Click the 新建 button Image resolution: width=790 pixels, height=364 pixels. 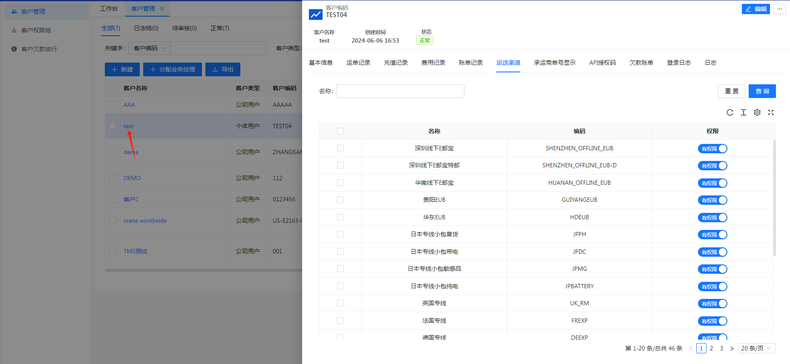pyautogui.click(x=122, y=69)
